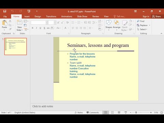Toggle Align Right paragraph
Screen dimensions: 164x123
point(81,28)
